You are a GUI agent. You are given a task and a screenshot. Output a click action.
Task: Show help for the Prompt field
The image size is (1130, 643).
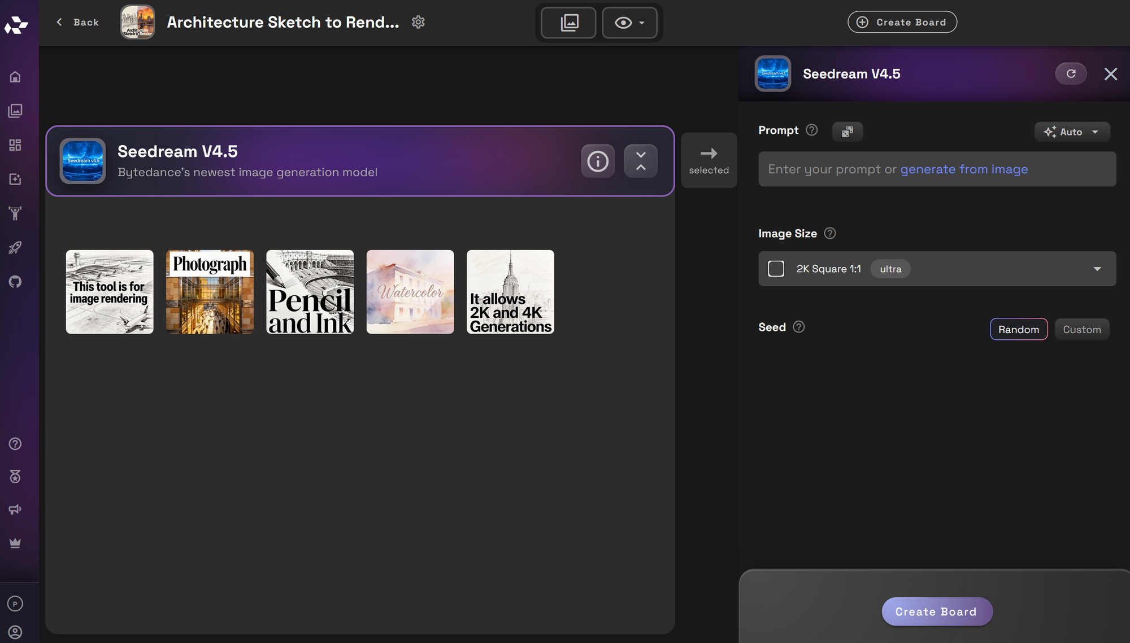(x=812, y=130)
